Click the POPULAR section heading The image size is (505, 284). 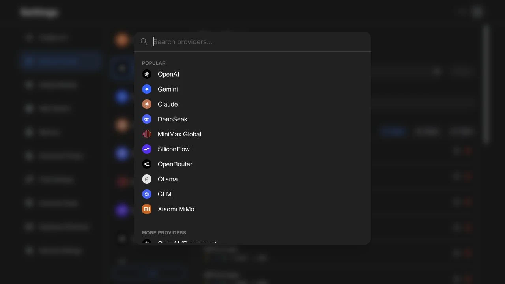[x=154, y=63]
